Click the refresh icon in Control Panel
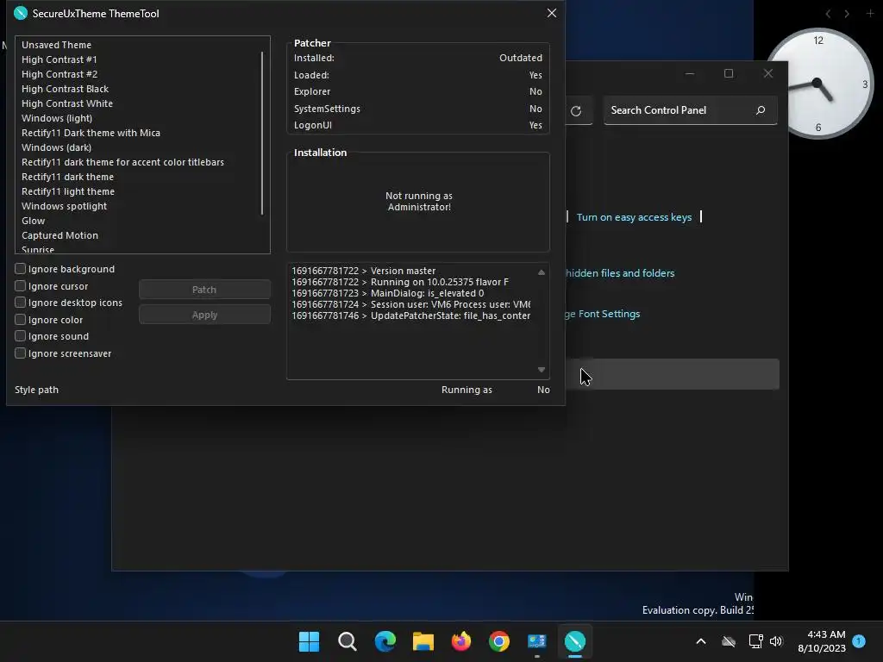 pyautogui.click(x=575, y=111)
